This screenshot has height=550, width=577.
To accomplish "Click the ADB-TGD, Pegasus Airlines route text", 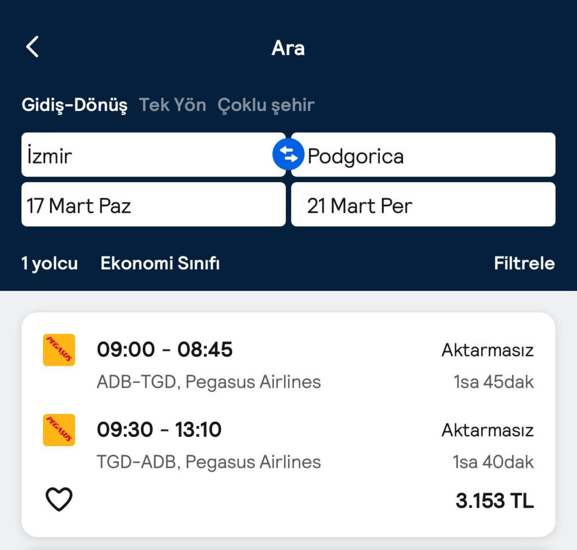I will (208, 382).
